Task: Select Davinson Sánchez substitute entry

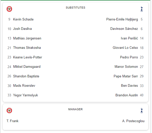Action: 124,29
